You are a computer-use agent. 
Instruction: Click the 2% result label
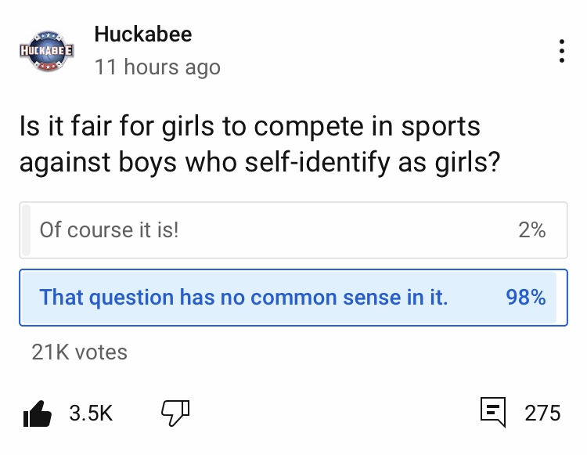[x=531, y=230]
